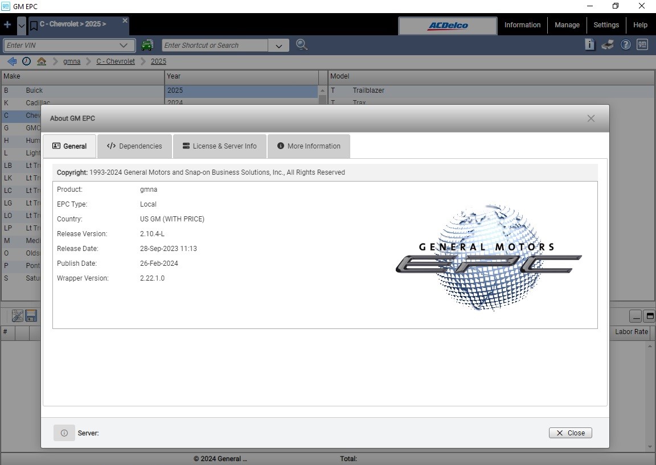Viewport: 656px width, 465px height.
Task: Click the green vehicle VIN decode icon
Action: [147, 45]
